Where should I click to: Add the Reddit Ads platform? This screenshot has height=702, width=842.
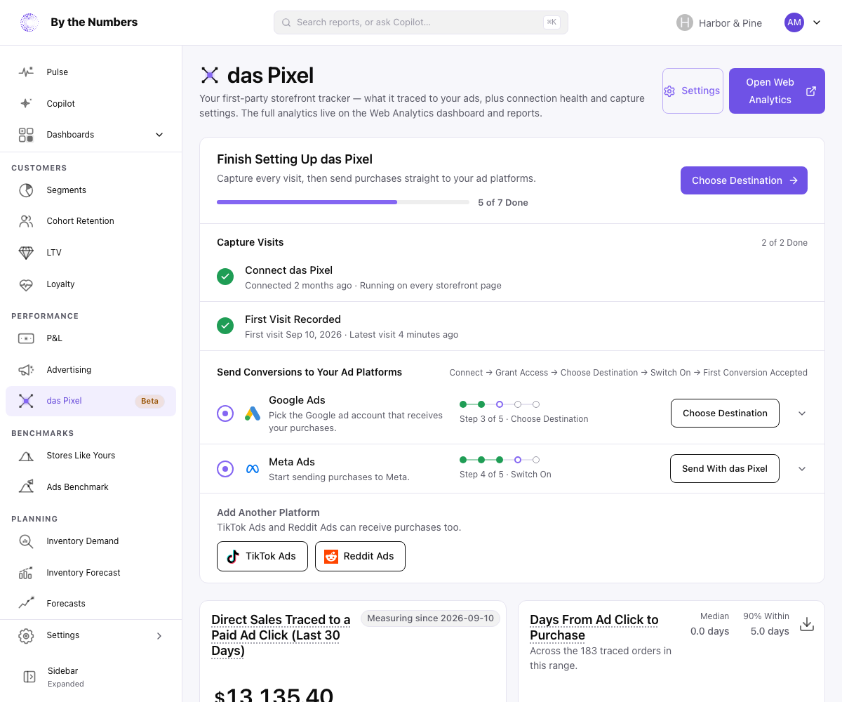click(360, 556)
